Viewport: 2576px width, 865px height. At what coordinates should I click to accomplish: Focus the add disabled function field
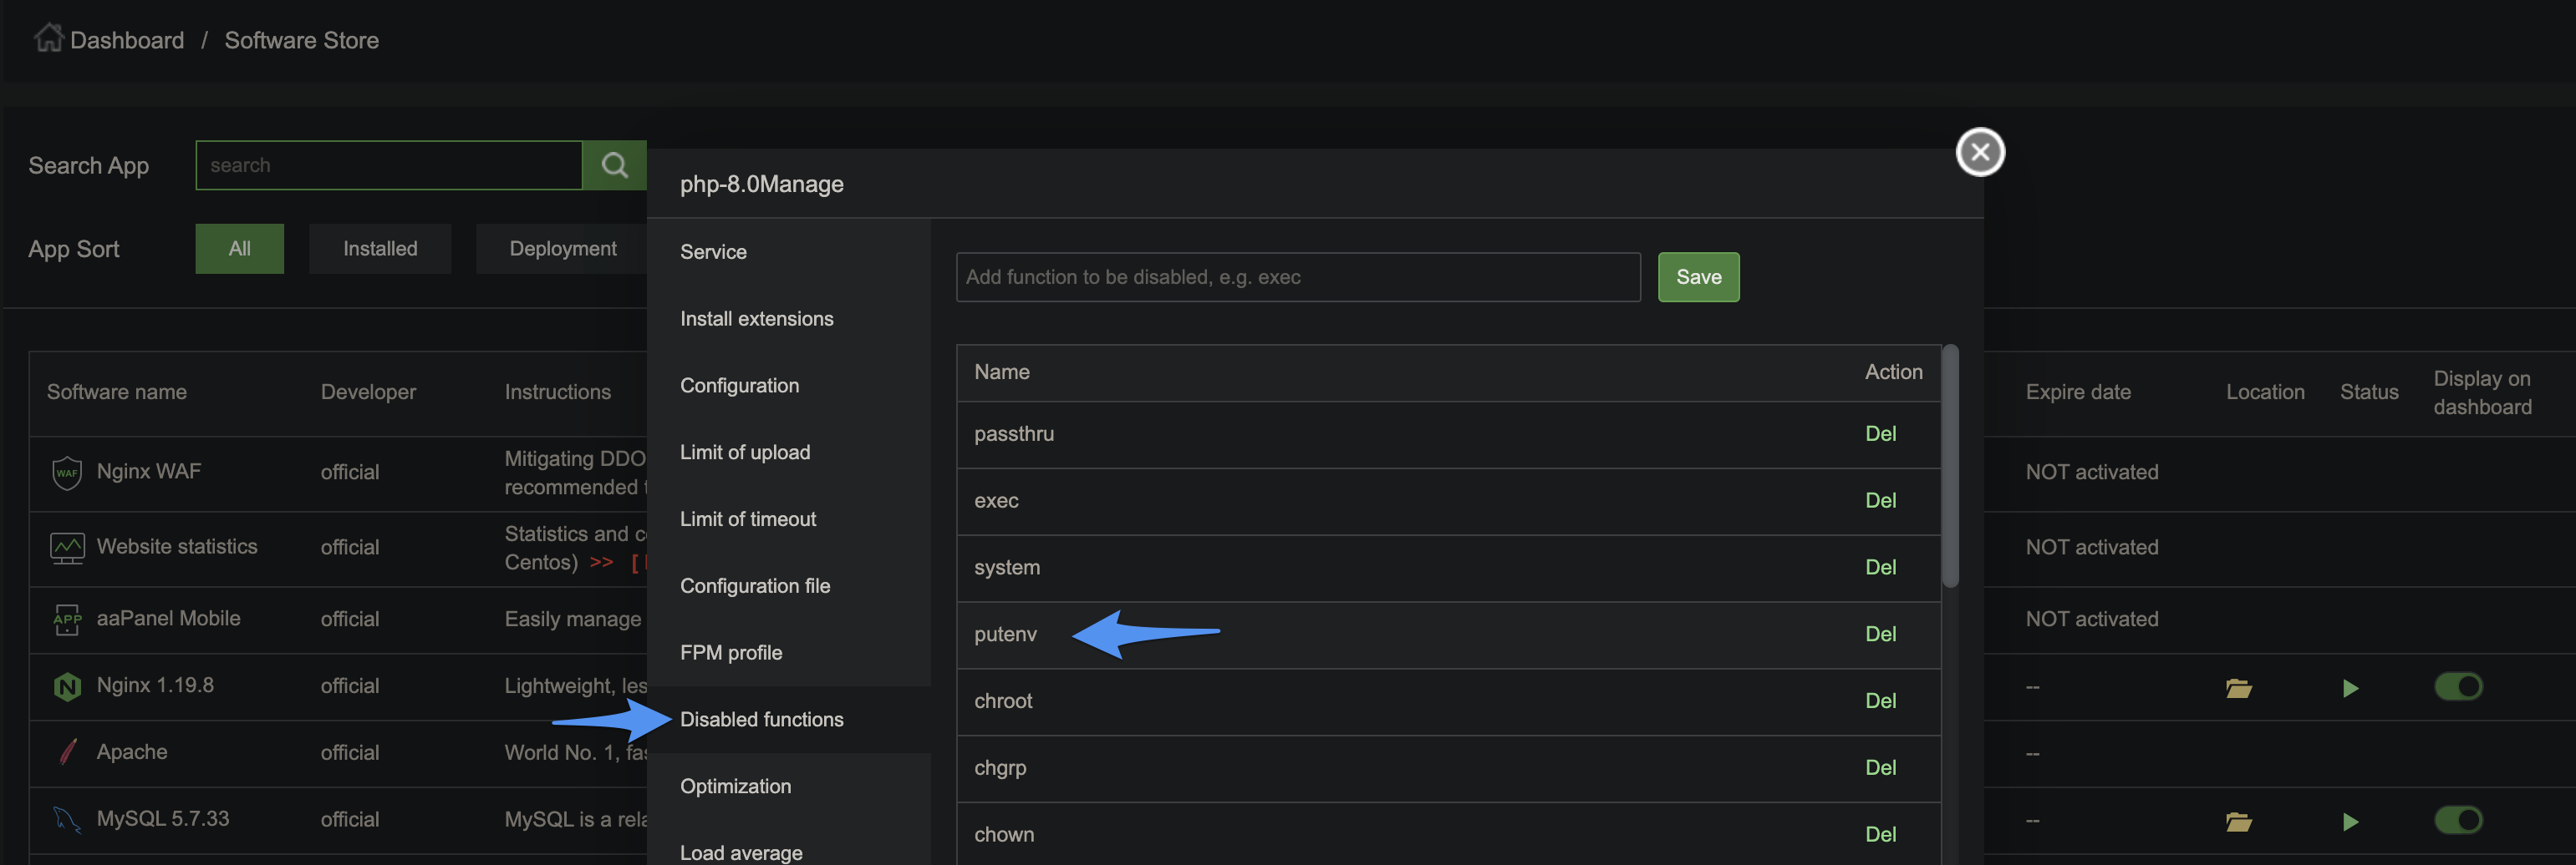1297,276
